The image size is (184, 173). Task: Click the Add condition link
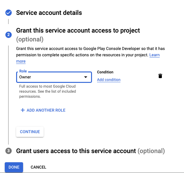click(109, 80)
